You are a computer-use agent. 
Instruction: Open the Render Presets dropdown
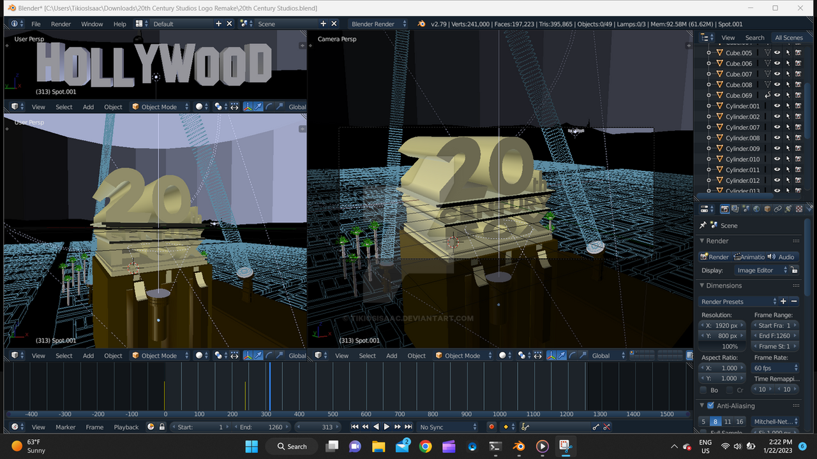tap(738, 302)
